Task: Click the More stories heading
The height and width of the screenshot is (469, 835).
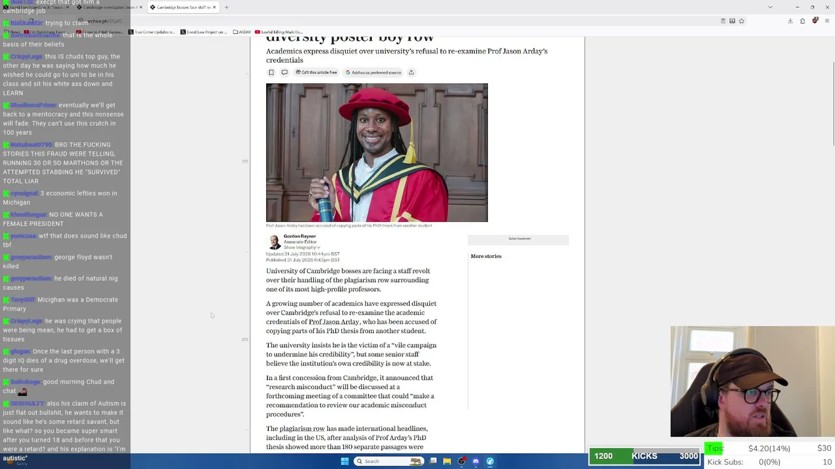Action: [486, 256]
